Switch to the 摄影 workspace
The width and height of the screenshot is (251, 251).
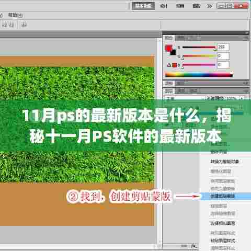coord(197,6)
